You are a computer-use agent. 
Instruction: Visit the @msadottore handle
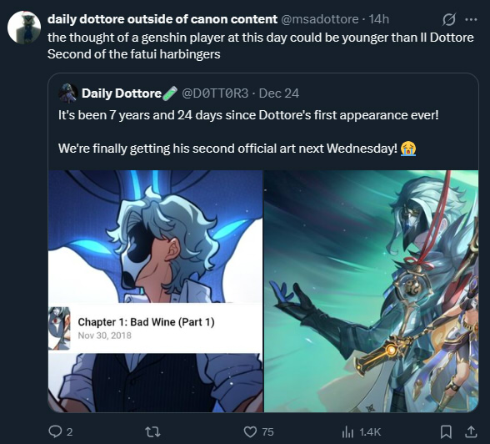coord(320,19)
